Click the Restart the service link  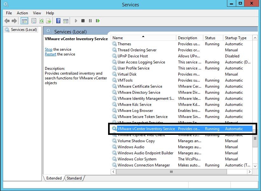click(x=50, y=54)
